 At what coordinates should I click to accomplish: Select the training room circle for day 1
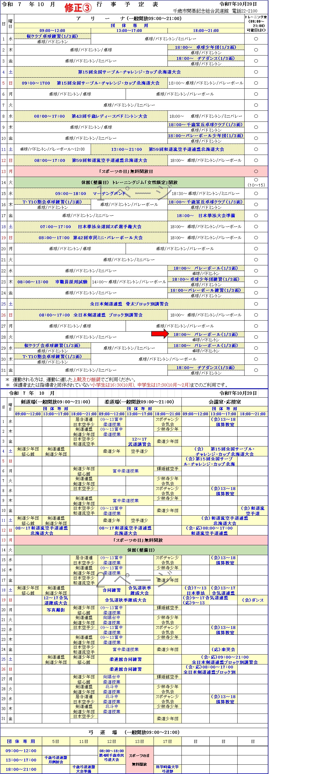click(256, 39)
